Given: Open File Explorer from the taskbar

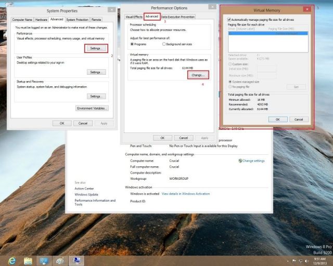Looking at the screenshot, I should pyautogui.click(x=28, y=260).
